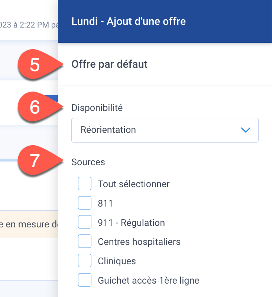
Task: Click the blue chevron in Disponibilité field
Action: 246,130
